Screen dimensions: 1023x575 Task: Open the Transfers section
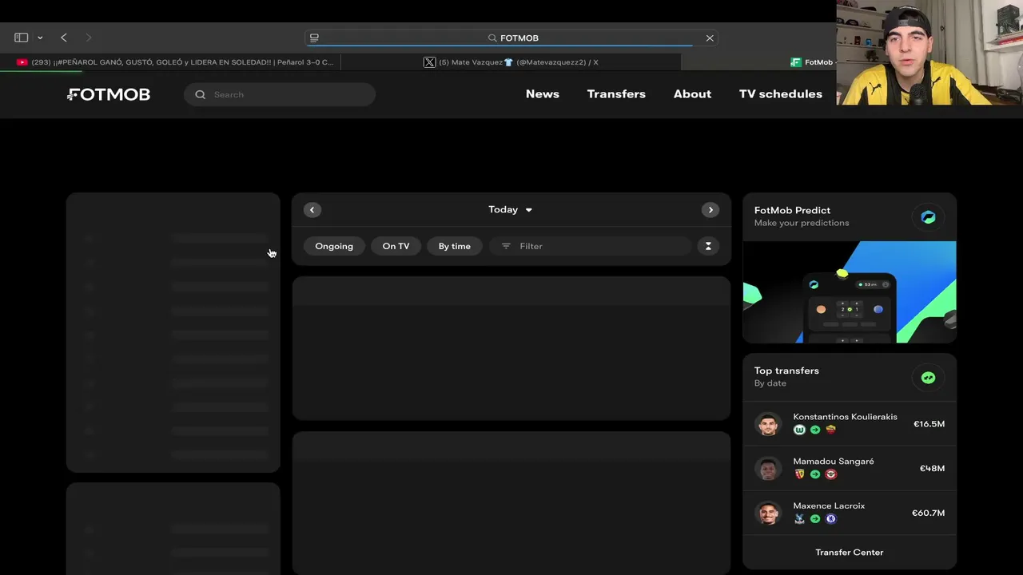[616, 94]
